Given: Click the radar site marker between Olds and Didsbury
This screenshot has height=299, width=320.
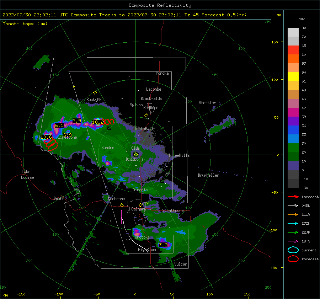Looking at the screenshot, I should pos(136,155).
